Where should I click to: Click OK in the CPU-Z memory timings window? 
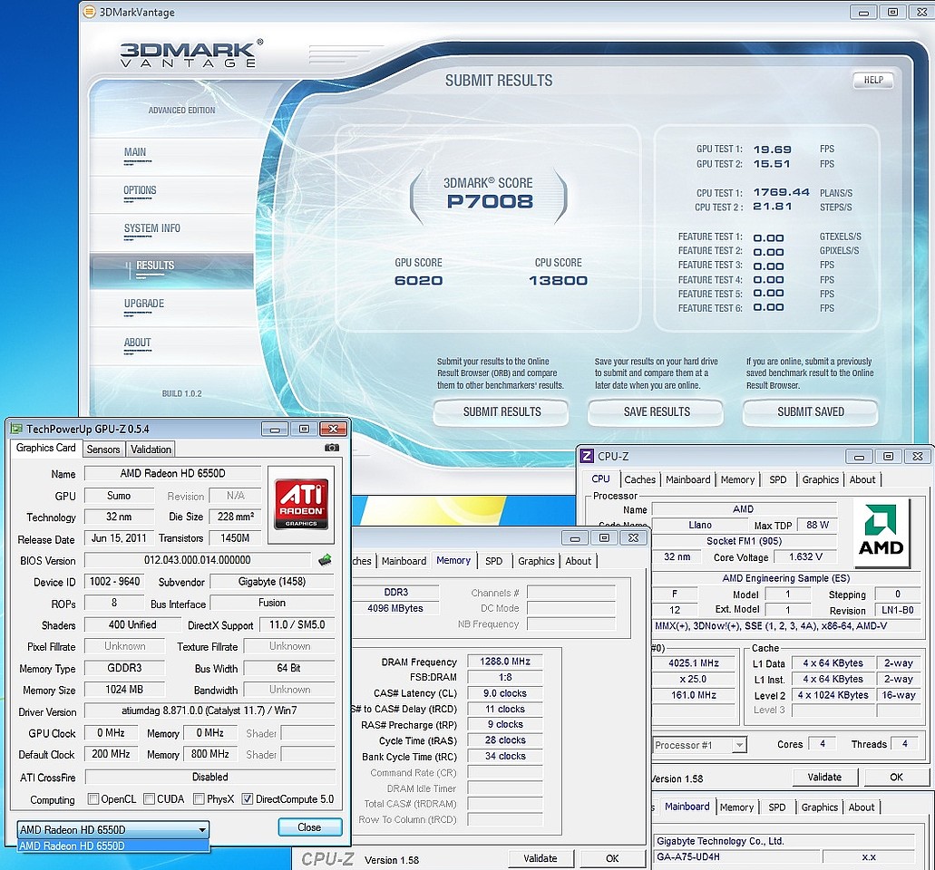612,859
